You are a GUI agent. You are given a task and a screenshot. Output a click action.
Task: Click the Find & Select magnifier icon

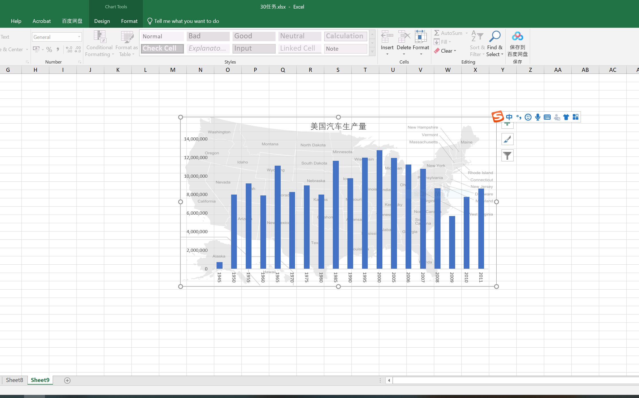point(495,37)
